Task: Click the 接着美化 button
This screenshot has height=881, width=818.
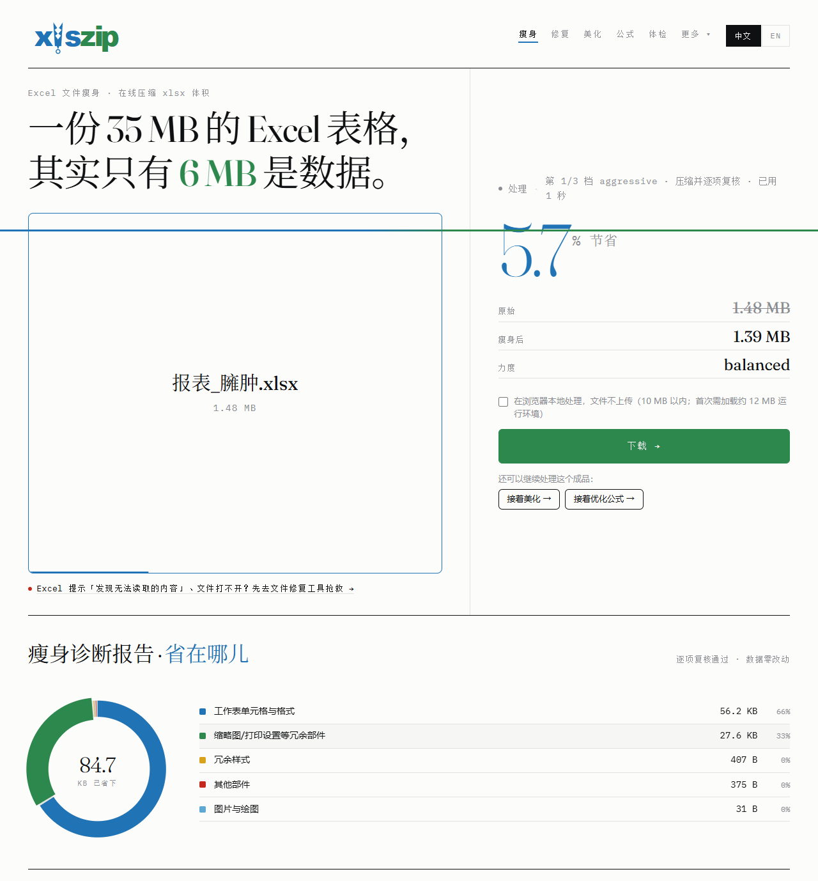Action: tap(529, 499)
